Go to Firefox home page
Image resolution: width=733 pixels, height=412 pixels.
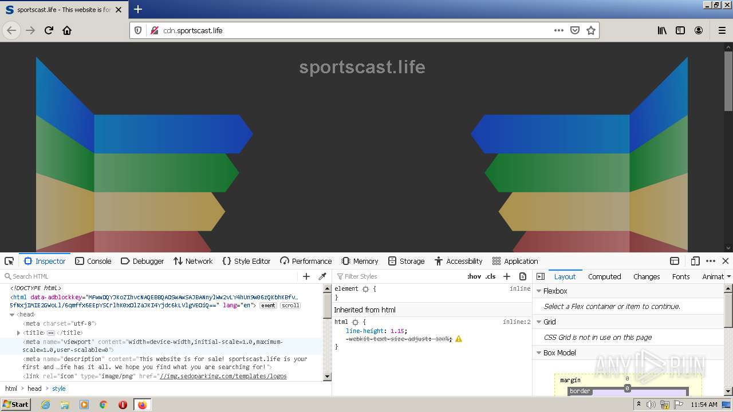coord(67,30)
